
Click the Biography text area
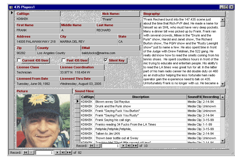coord(182,52)
